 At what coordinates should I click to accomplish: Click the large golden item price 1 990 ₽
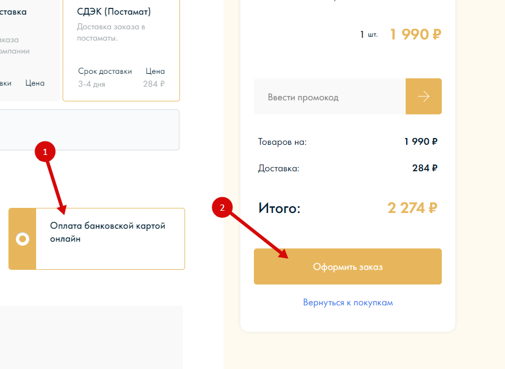point(415,34)
